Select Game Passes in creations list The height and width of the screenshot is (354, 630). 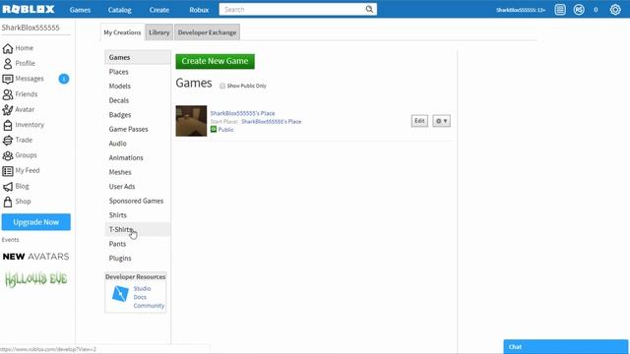pyautogui.click(x=138, y=129)
